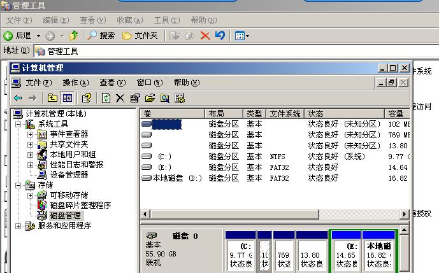
Task: Open the 窗口(W) menu
Action: tap(150, 83)
